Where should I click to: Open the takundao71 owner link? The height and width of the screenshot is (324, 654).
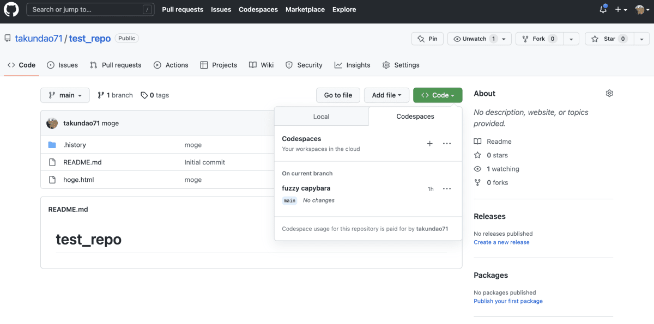coord(39,39)
